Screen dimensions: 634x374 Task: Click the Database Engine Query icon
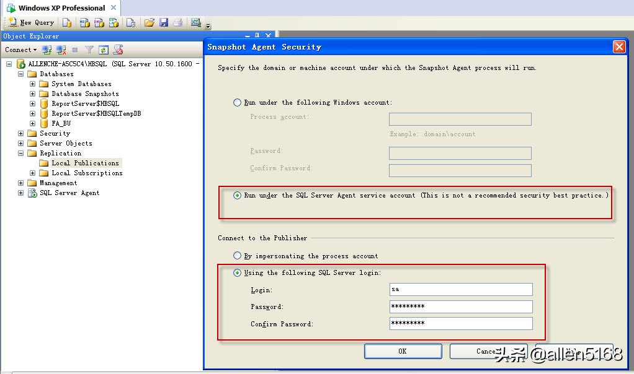66,23
